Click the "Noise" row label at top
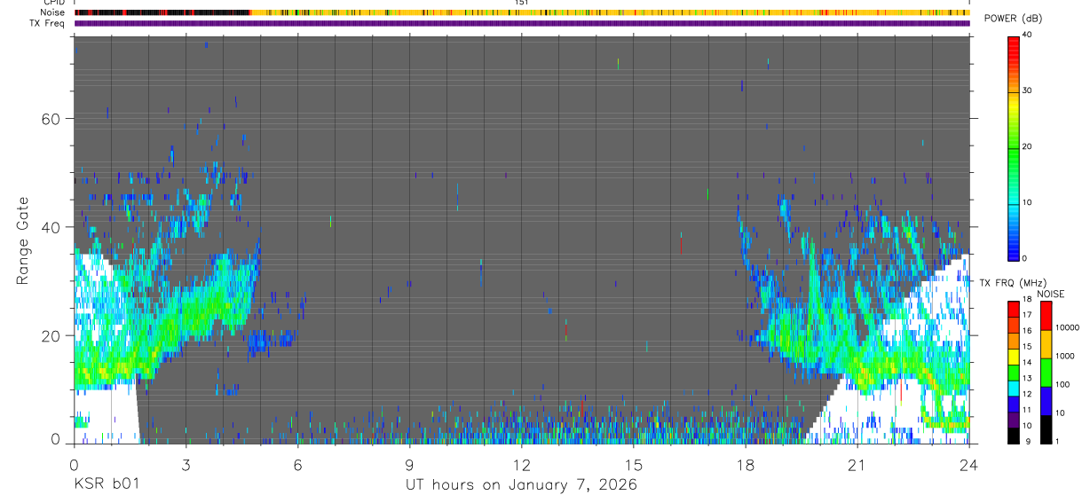 54,12
